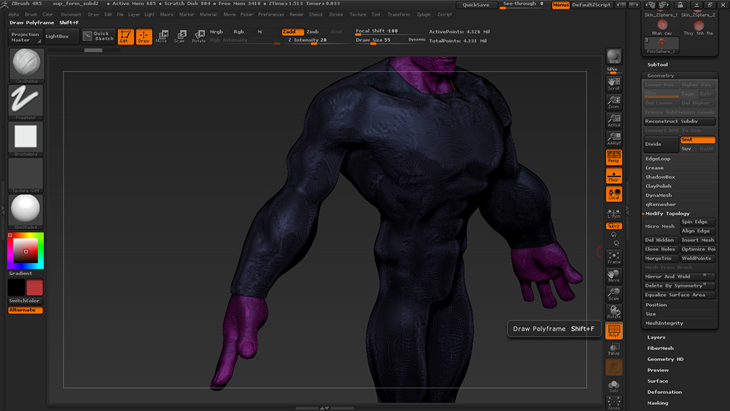
Task: Open the ClayBuildup brush thumbnail
Action: coord(26,65)
